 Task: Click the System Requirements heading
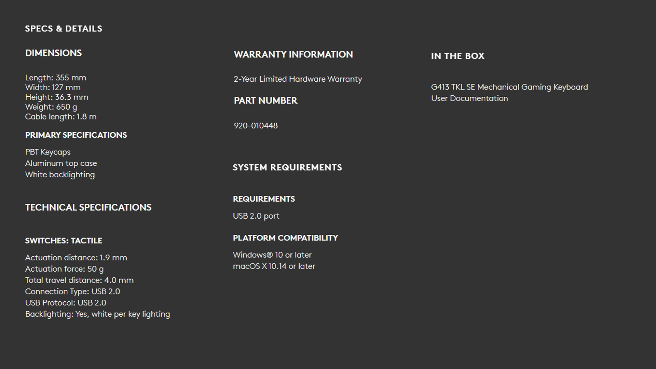pos(287,168)
